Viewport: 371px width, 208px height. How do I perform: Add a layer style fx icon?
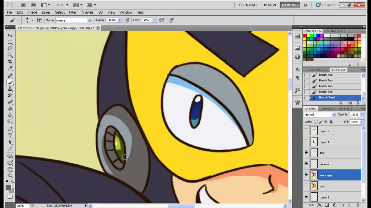click(319, 205)
